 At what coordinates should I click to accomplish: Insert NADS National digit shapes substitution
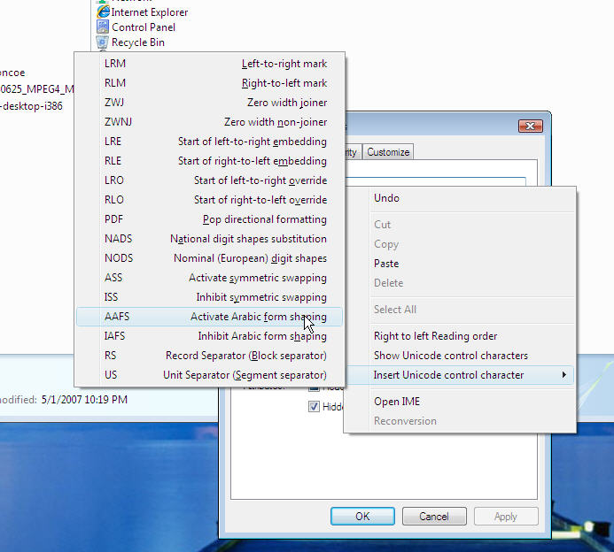coord(209,239)
